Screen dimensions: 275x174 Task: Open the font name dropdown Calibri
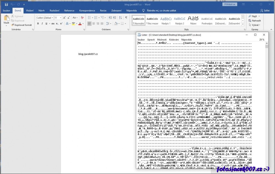(x=45, y=18)
